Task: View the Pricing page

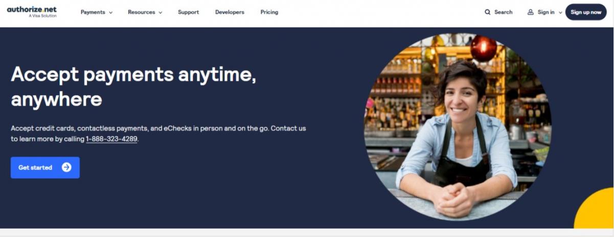Action: pyautogui.click(x=269, y=12)
